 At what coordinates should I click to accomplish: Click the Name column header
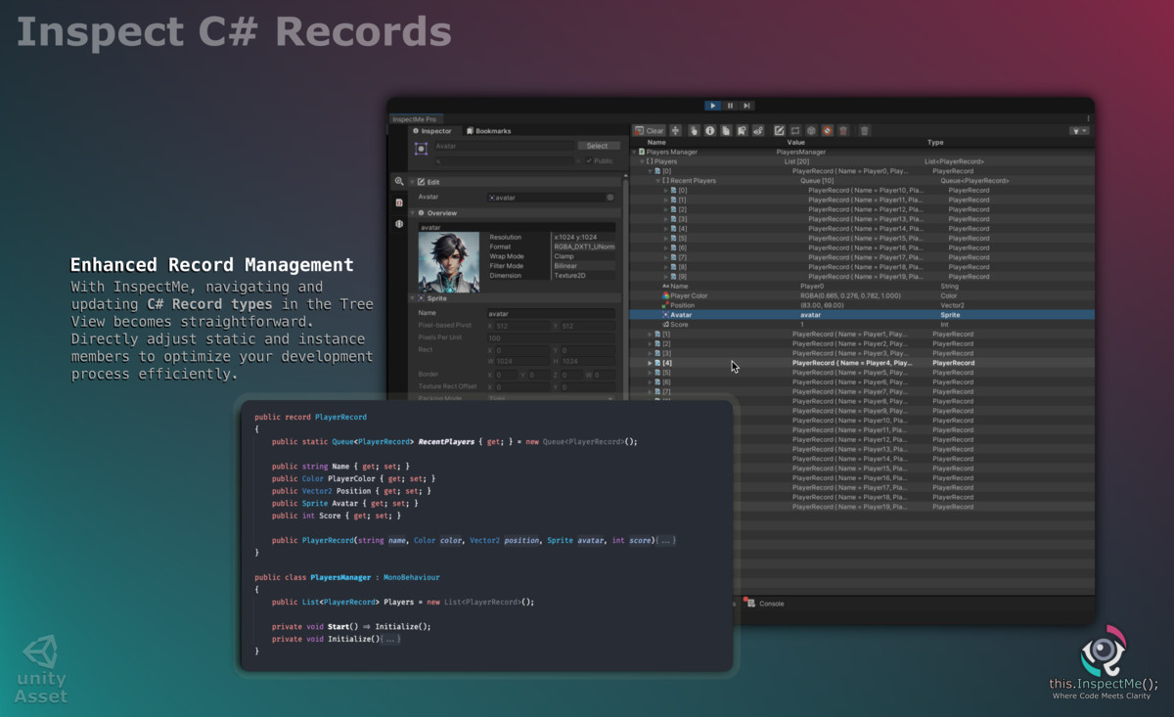click(x=656, y=142)
